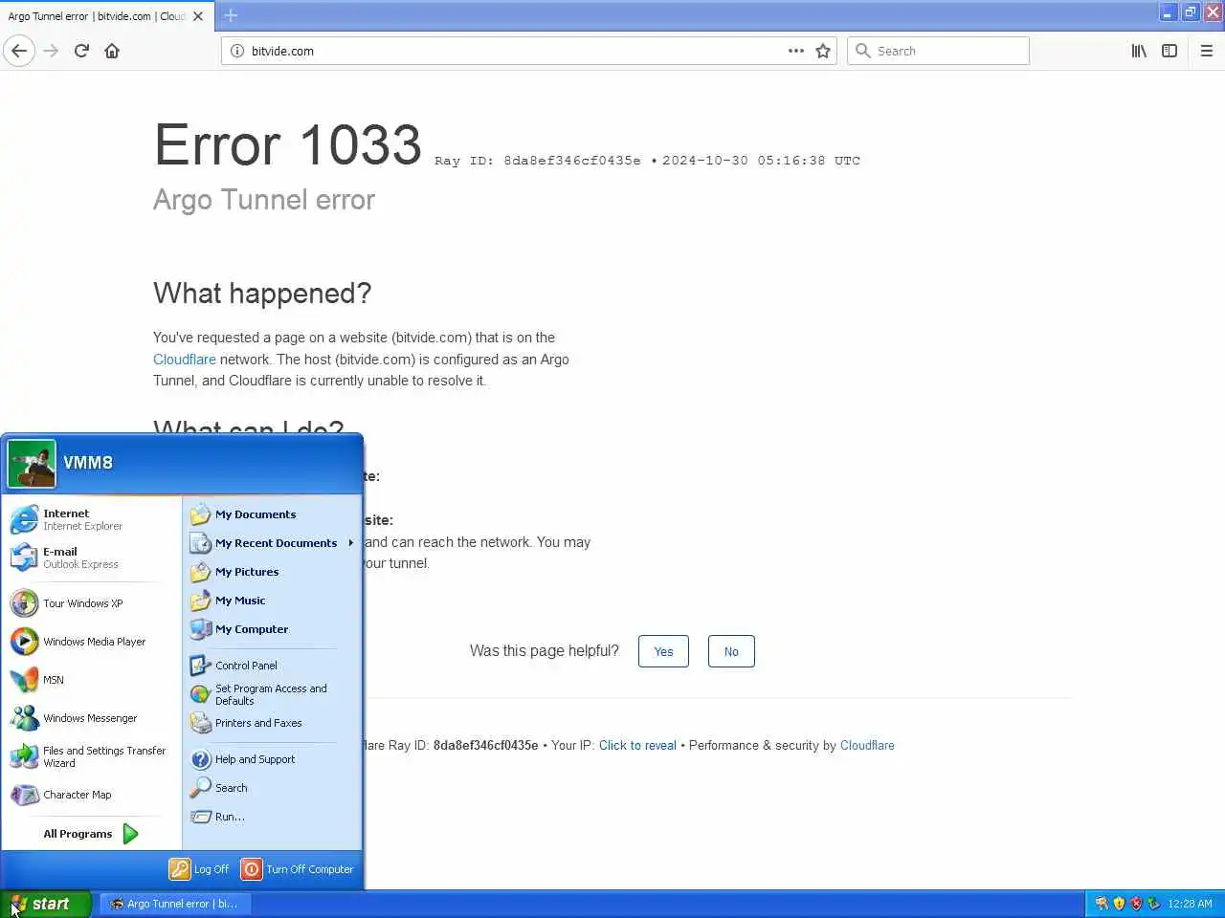Image resolution: width=1225 pixels, height=918 pixels.
Task: Focus the browser Search box
Action: 938,51
